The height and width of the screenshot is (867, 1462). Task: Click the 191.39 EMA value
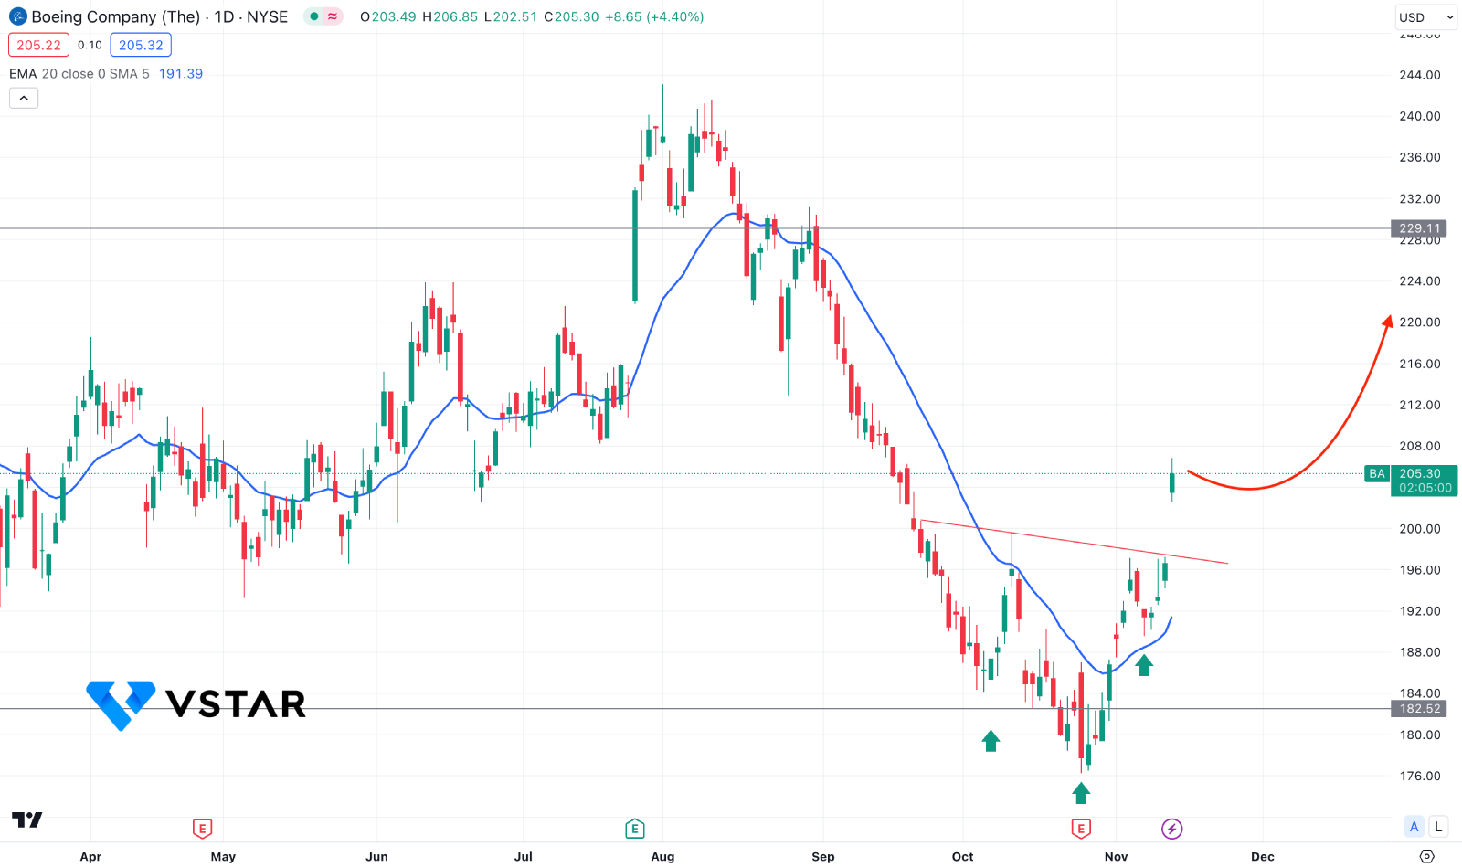181,73
